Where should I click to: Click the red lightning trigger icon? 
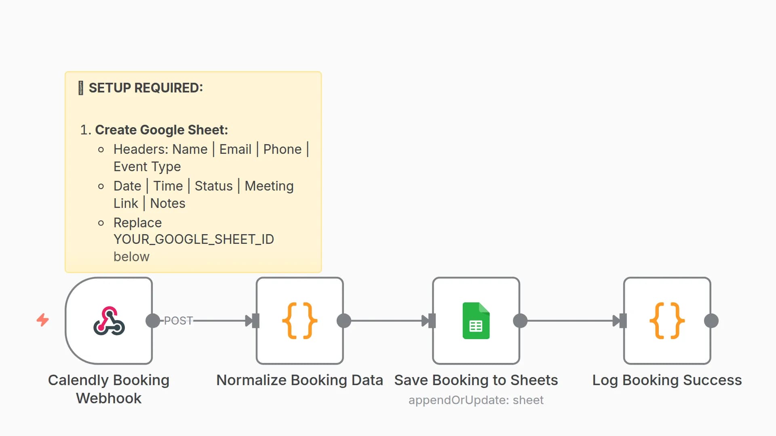42,320
